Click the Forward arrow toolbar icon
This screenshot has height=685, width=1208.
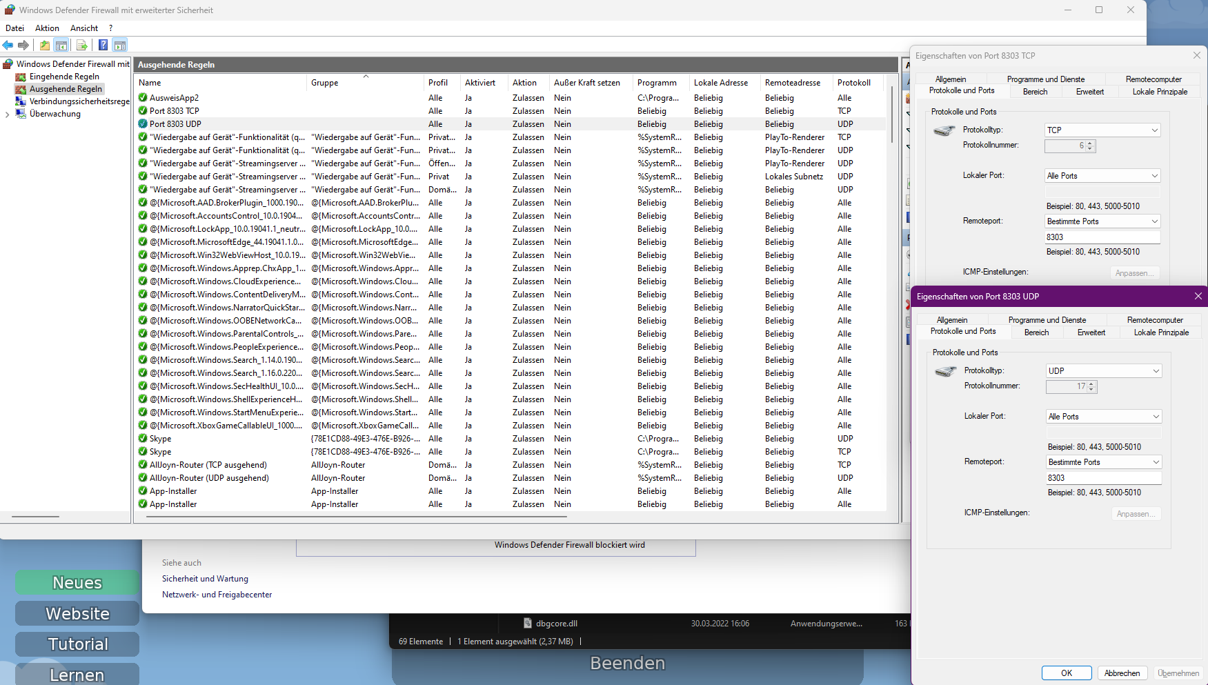[x=23, y=46]
